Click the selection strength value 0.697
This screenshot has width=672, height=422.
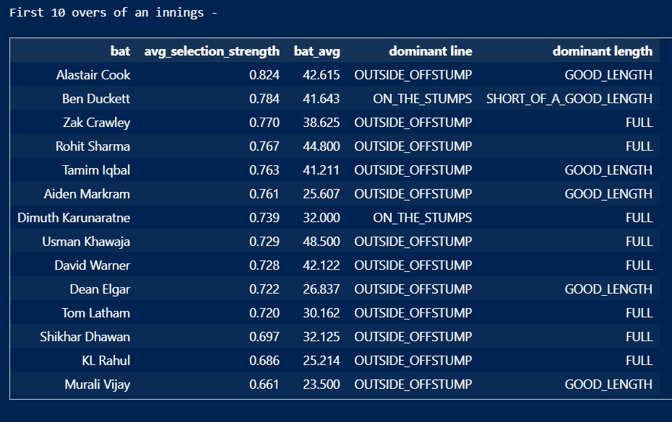tap(264, 337)
